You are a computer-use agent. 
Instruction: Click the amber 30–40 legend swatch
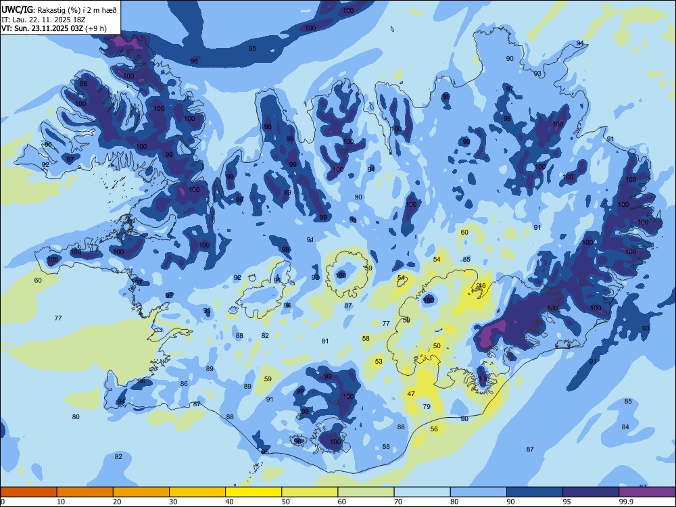[197, 492]
